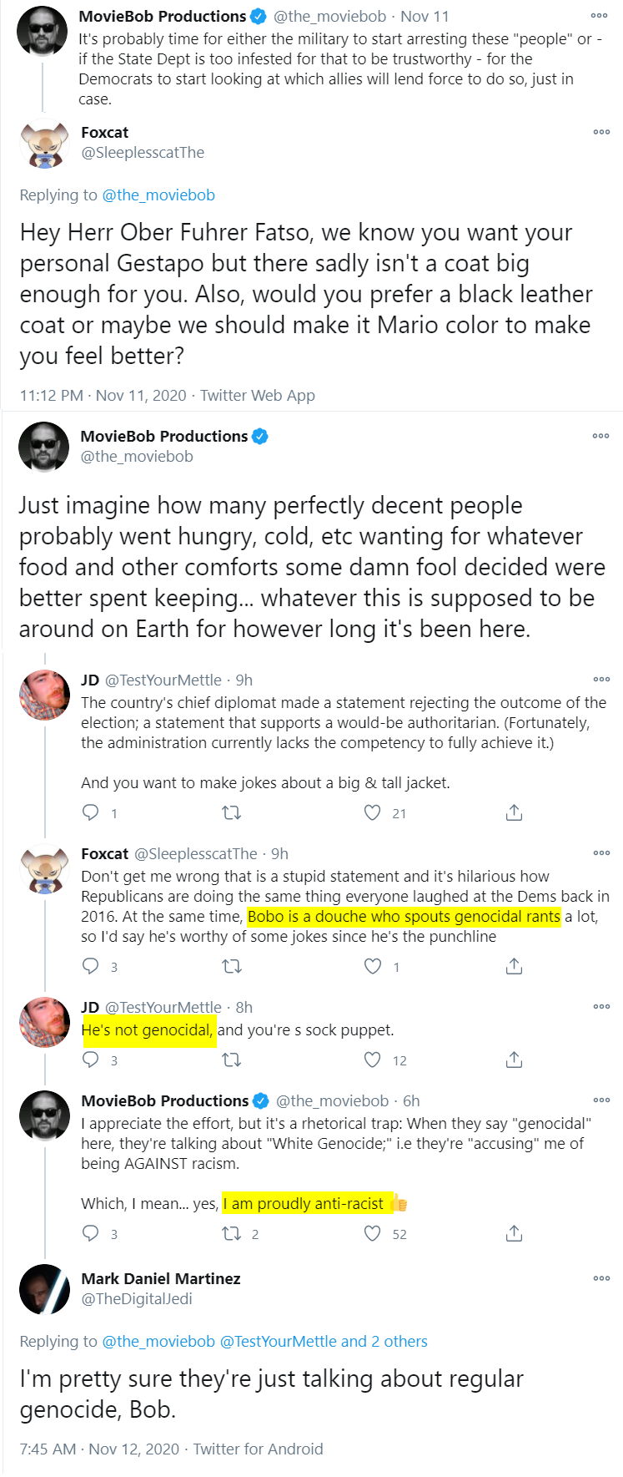Share Foxcat's tweet about Republicans
The height and width of the screenshot is (1477, 623).
515,966
